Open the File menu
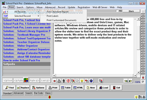 4,7
